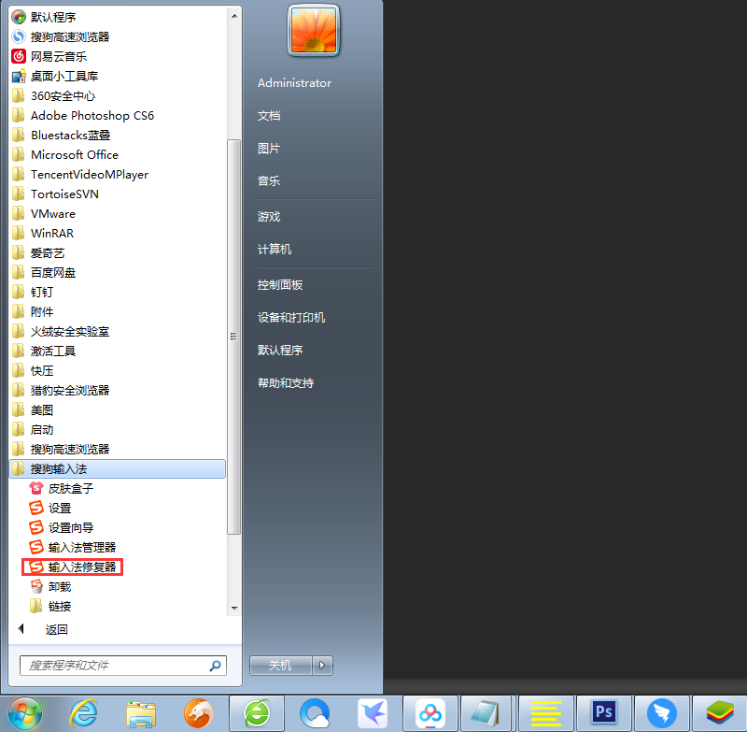Image resolution: width=747 pixels, height=732 pixels.
Task: Open 控制面板 Control Panel
Action: [280, 284]
